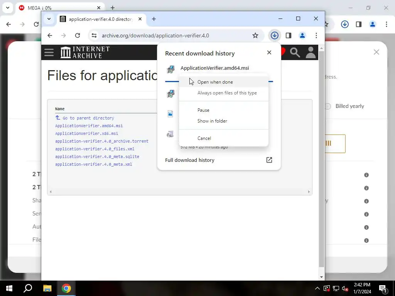This screenshot has height=296, width=395.
Task: Open three-dot menu of front Chrome window
Action: tap(316, 35)
